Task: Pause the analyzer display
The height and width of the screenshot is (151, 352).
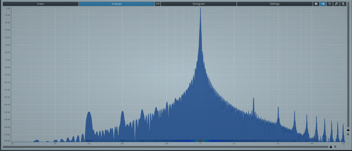Action: tap(316, 4)
